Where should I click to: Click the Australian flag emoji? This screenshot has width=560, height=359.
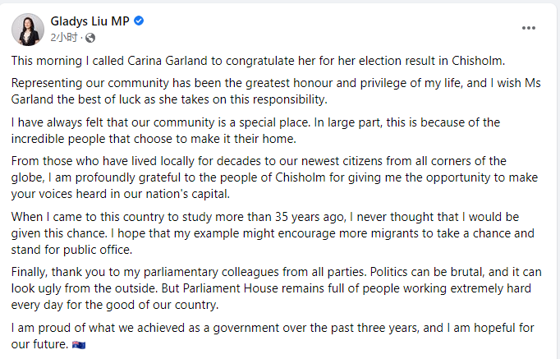(x=79, y=345)
